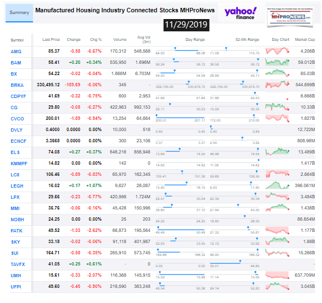Open the CVCO ticker link

(x=17, y=119)
